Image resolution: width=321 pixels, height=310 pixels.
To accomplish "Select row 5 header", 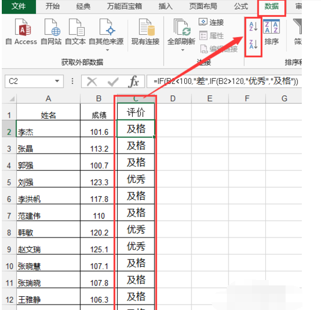I will (x=9, y=179).
